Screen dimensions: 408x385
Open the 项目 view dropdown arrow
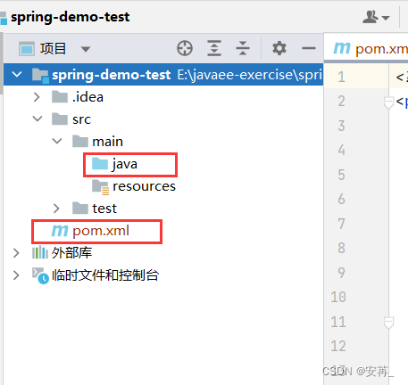pos(86,49)
